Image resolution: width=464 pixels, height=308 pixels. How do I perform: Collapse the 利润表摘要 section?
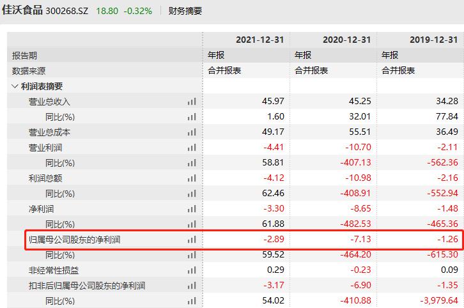pyautogui.click(x=15, y=86)
